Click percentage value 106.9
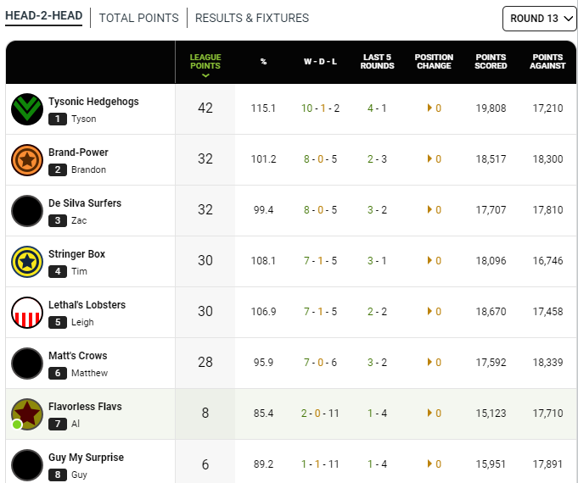 tap(263, 312)
